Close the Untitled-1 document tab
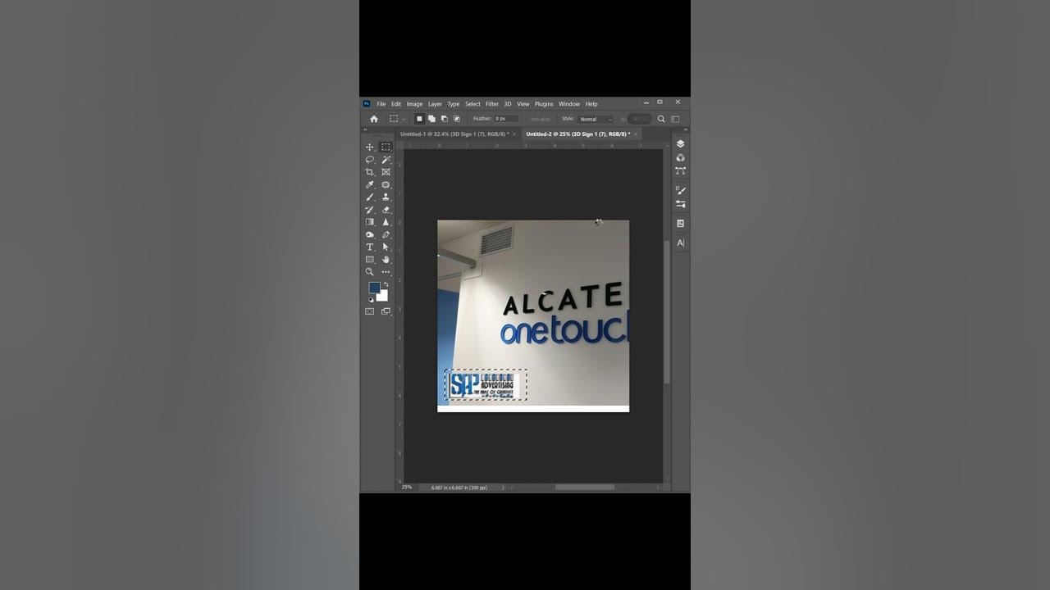Screen dimensions: 1050x590 [516, 134]
